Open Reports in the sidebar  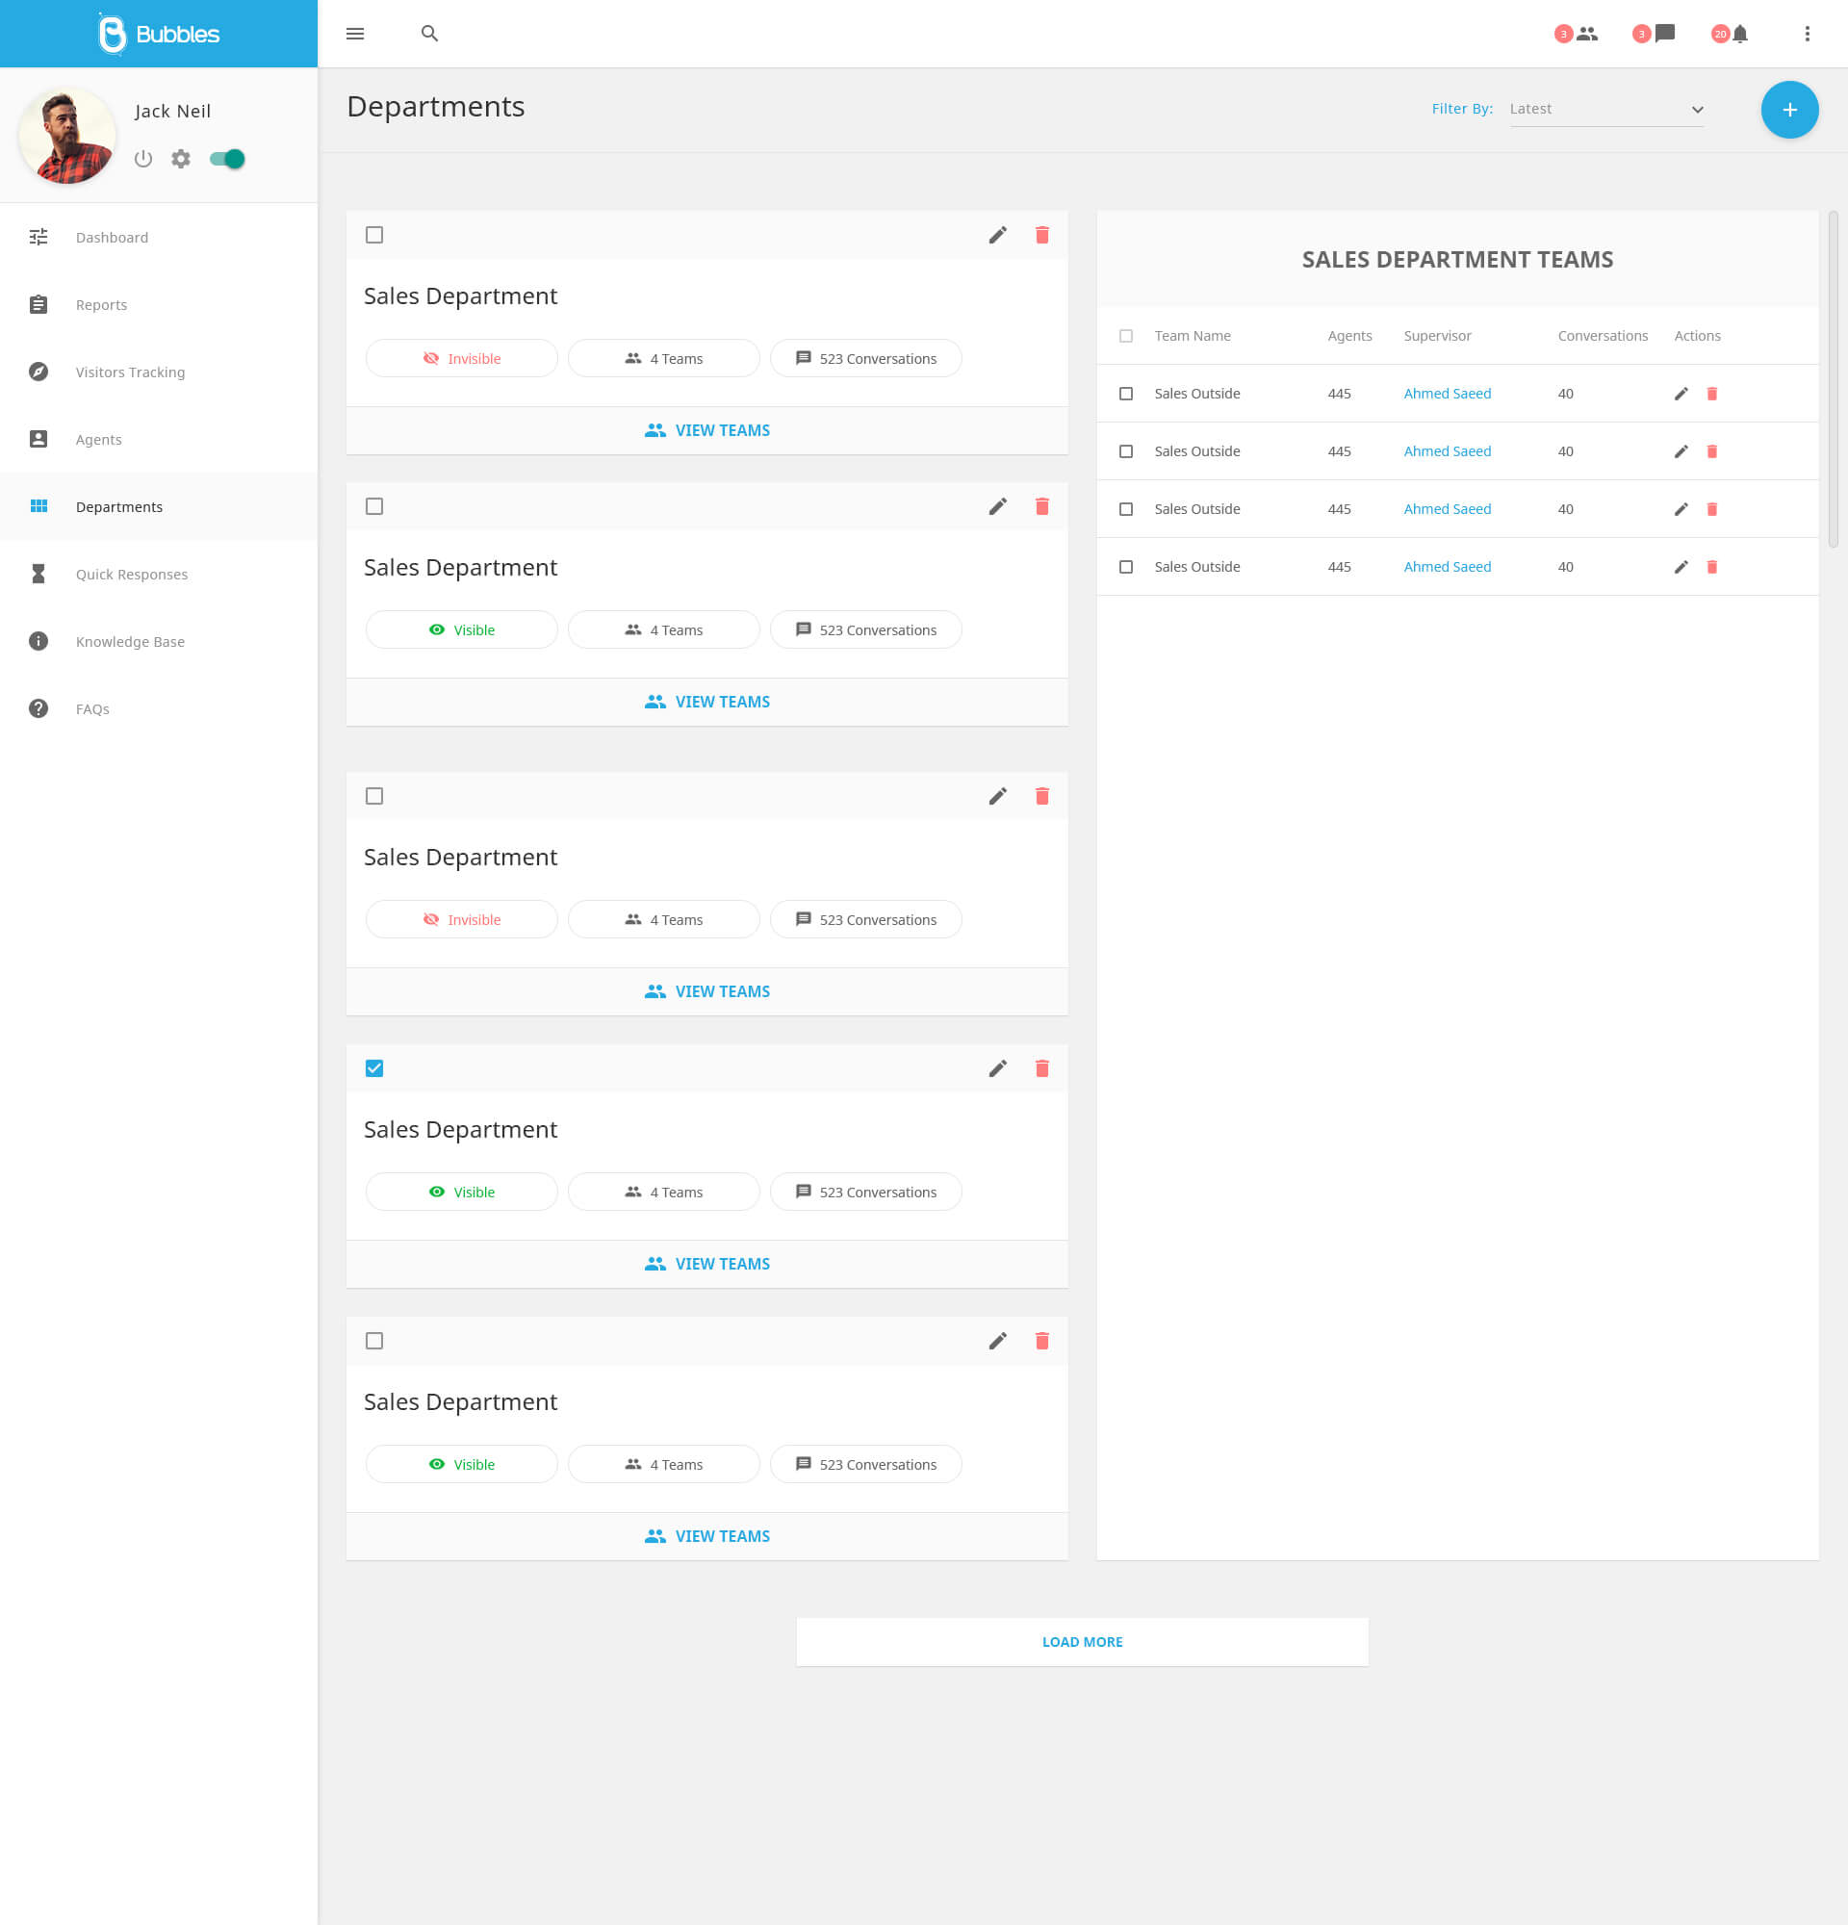159,304
